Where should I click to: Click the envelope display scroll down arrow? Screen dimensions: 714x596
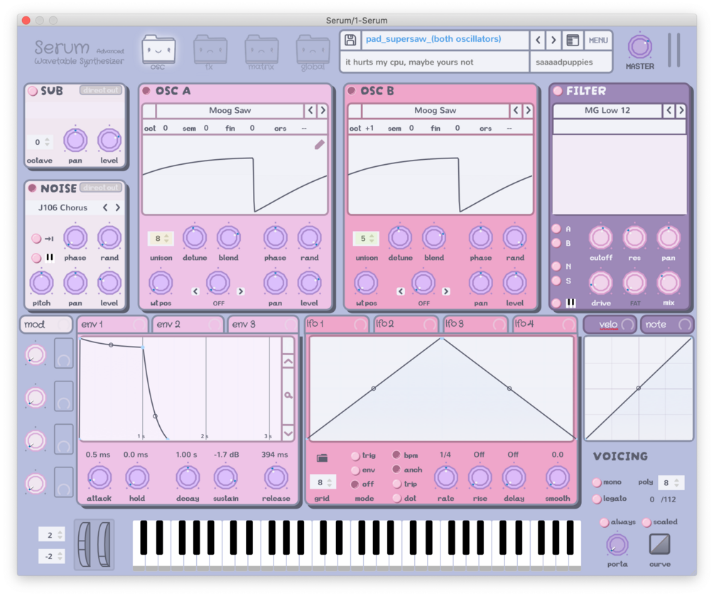[x=288, y=433]
